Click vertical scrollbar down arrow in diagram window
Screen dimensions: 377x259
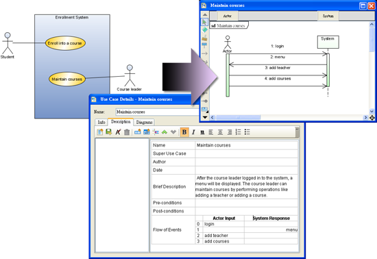point(372,111)
